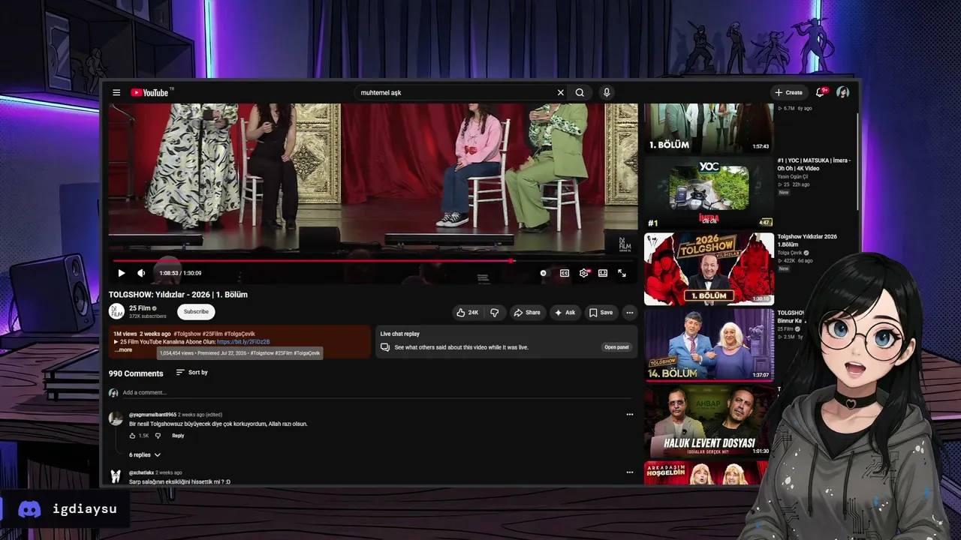Screen dimensions: 961x540
Task: Open @yagmurnalbant8965's profile avatar
Action: click(x=116, y=418)
